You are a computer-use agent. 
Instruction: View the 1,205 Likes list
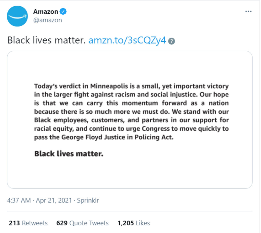click(134, 223)
